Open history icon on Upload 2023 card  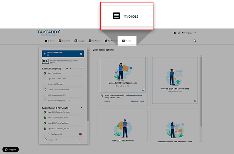pos(143,90)
